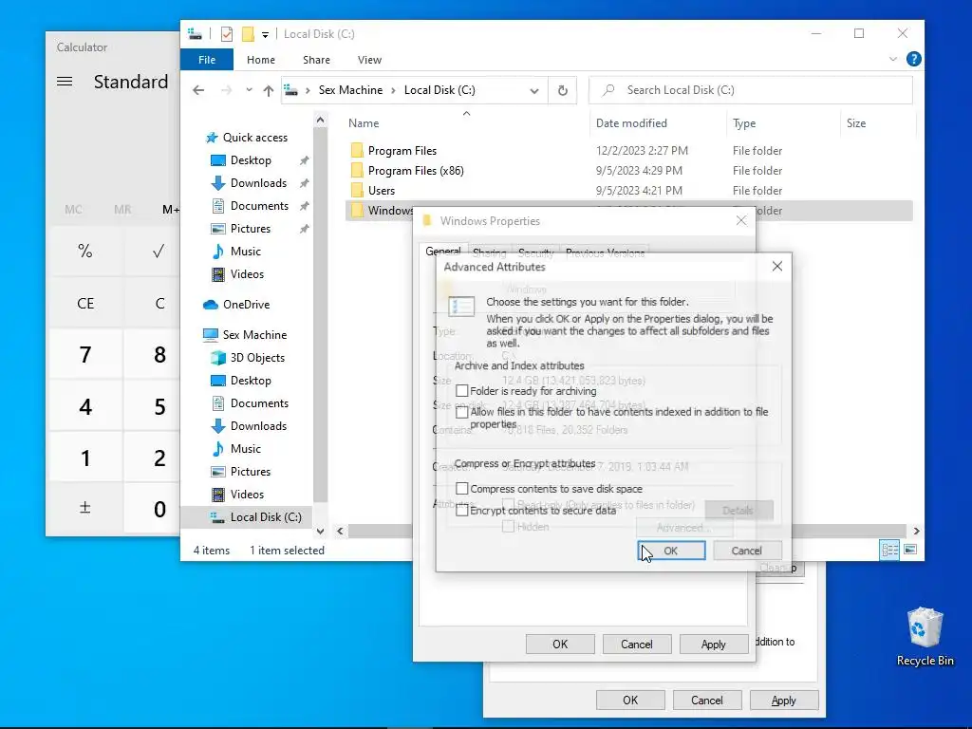Screen dimensions: 972x729
Task: Check Allow files to have contents indexed
Action: (462, 412)
